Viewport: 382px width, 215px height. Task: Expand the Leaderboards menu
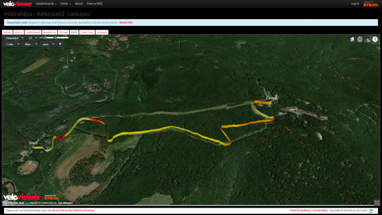click(x=46, y=4)
